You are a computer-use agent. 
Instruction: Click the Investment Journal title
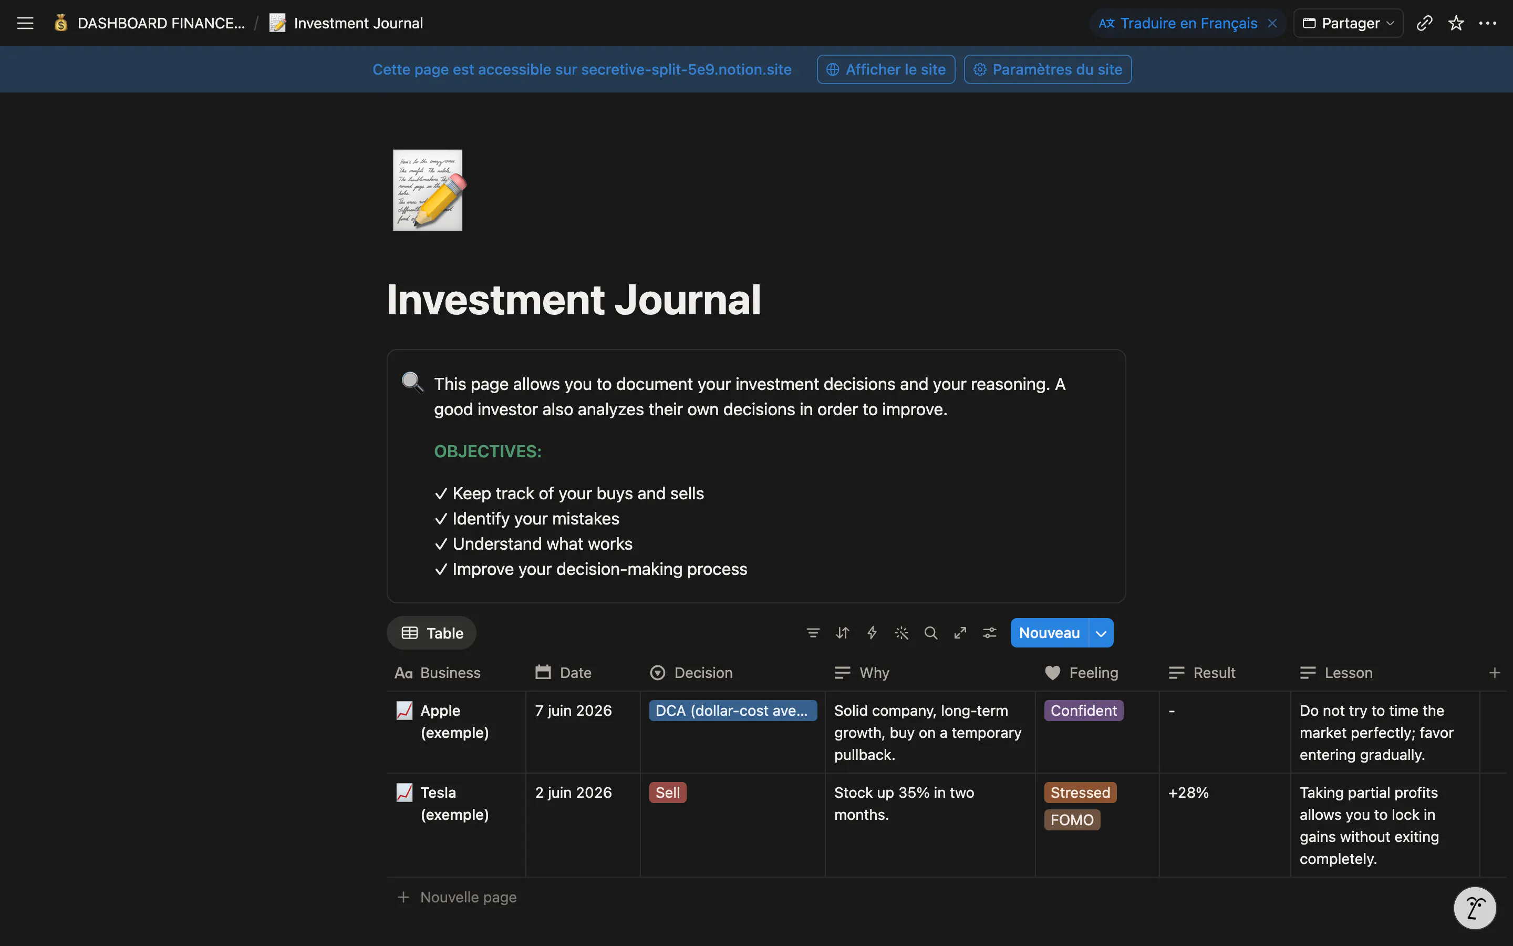point(573,299)
